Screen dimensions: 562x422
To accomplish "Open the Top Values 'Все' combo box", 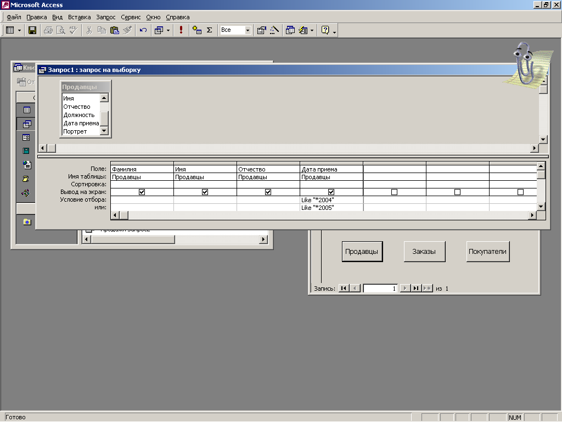I will click(x=235, y=30).
